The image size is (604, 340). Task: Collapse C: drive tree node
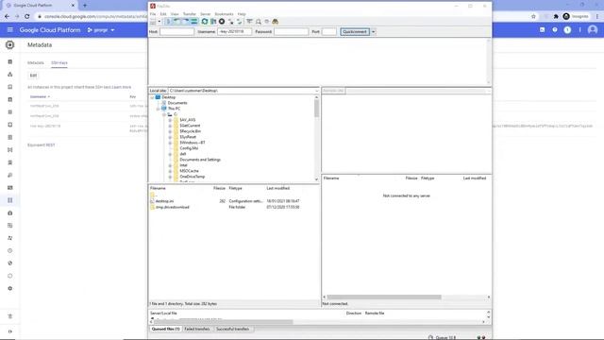(x=164, y=114)
